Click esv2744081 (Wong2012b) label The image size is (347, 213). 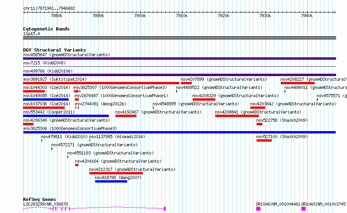pyautogui.click(x=101, y=104)
